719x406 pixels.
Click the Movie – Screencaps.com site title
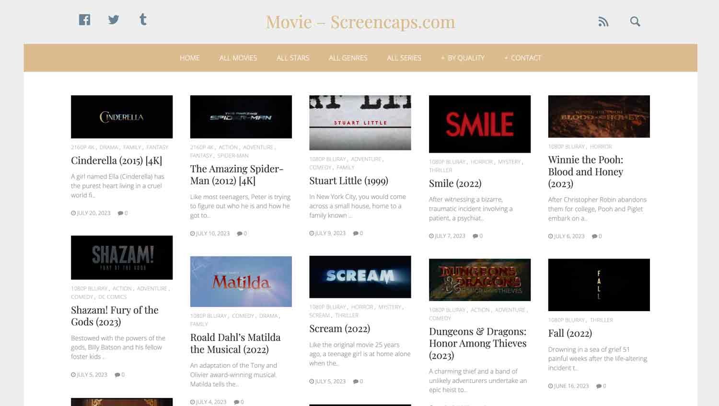360,22
